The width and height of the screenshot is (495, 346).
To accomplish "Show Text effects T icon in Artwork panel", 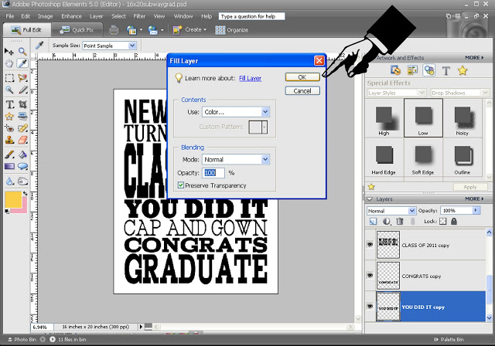I will (445, 70).
